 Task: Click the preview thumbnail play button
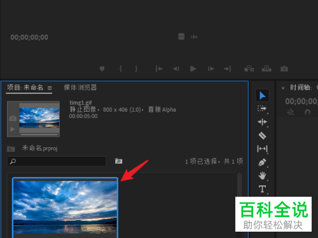tap(13, 129)
